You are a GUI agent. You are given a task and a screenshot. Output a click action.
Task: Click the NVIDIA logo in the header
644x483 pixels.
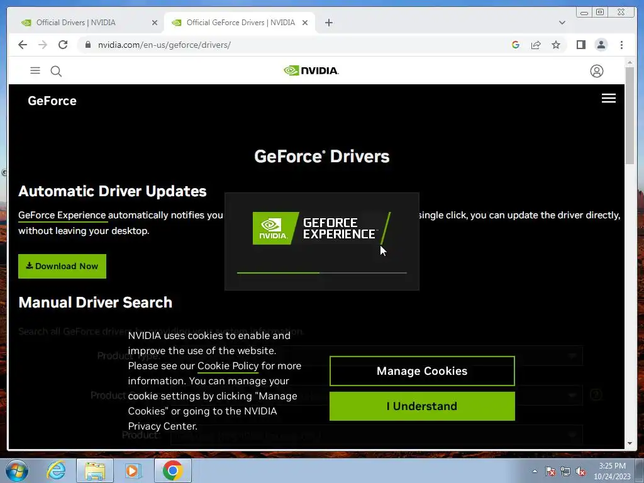point(311,70)
